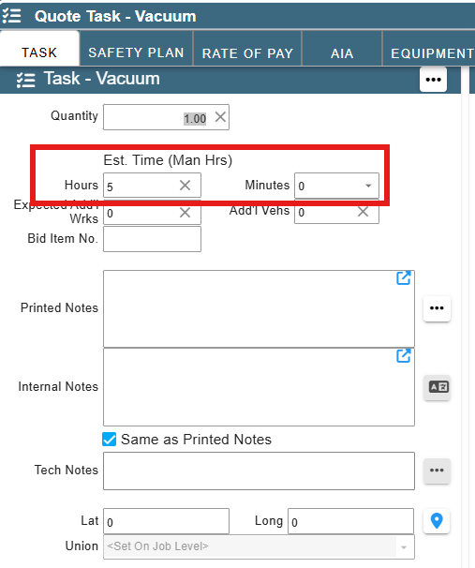Clear the Add'l Vehs field value
This screenshot has height=568, width=475.
tap(363, 212)
